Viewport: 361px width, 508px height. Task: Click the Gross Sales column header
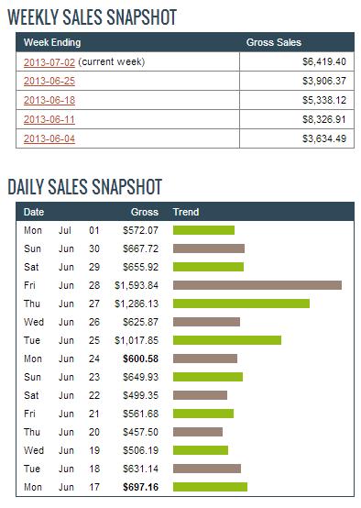[274, 42]
